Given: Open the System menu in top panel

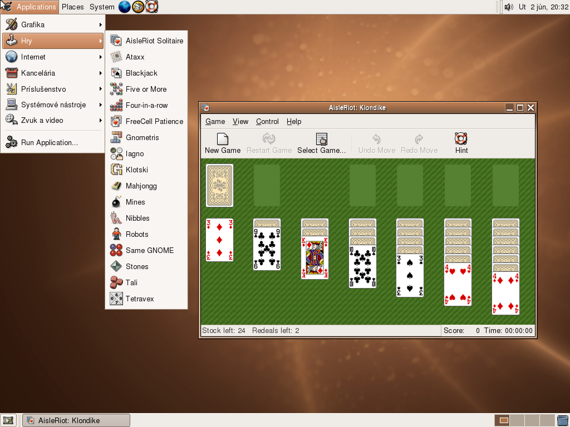Looking at the screenshot, I should (102, 7).
